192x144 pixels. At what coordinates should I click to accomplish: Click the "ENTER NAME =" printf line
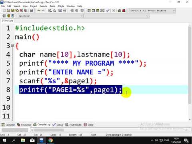pos(66,72)
